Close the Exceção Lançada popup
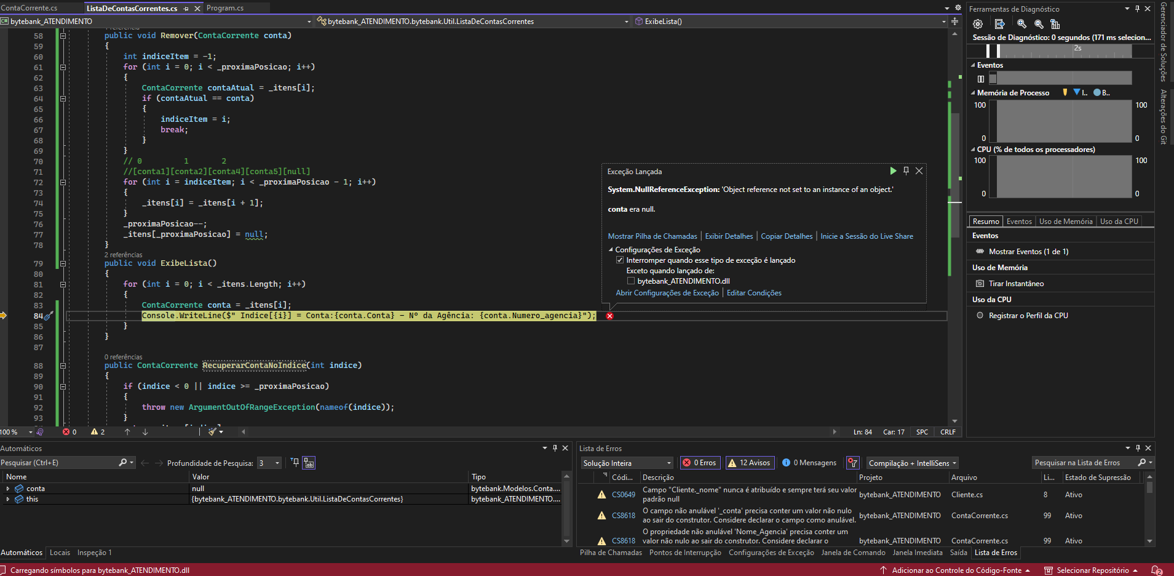Image resolution: width=1174 pixels, height=576 pixels. 919,170
